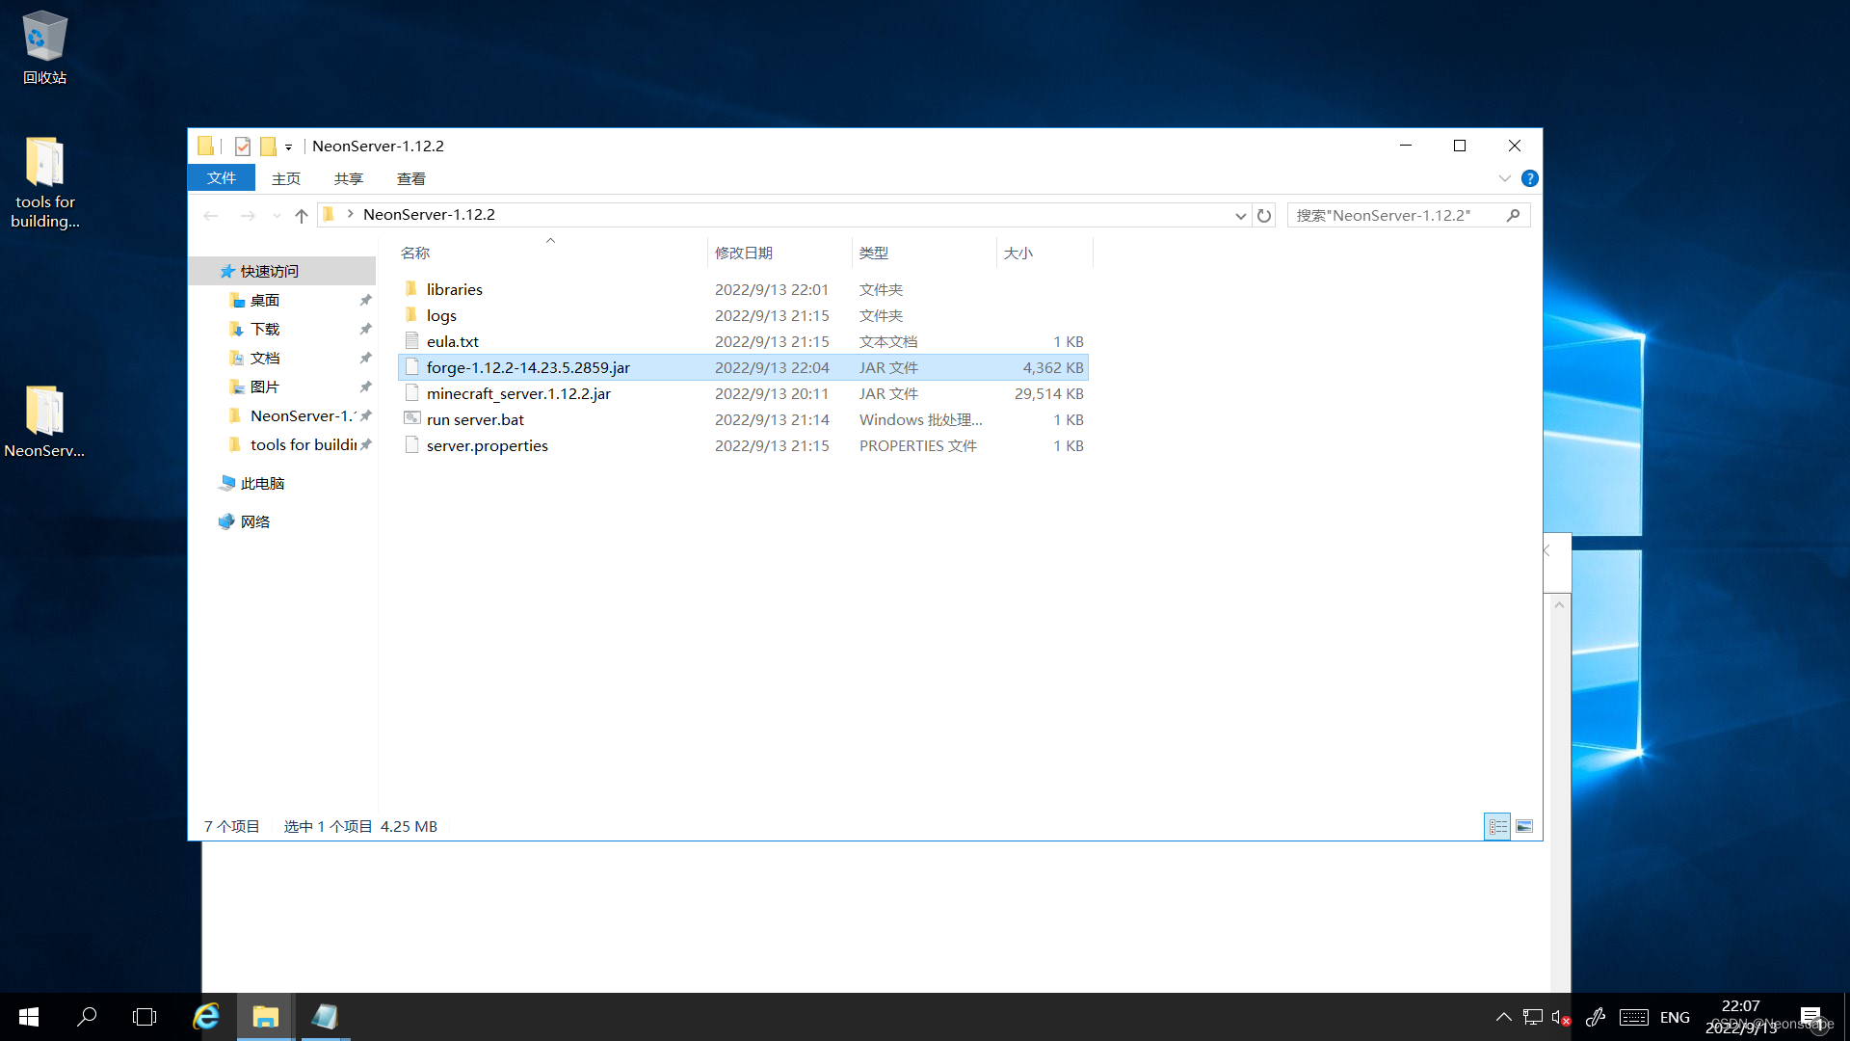
Task: Open Recycle Bin on the desktop
Action: (44, 48)
